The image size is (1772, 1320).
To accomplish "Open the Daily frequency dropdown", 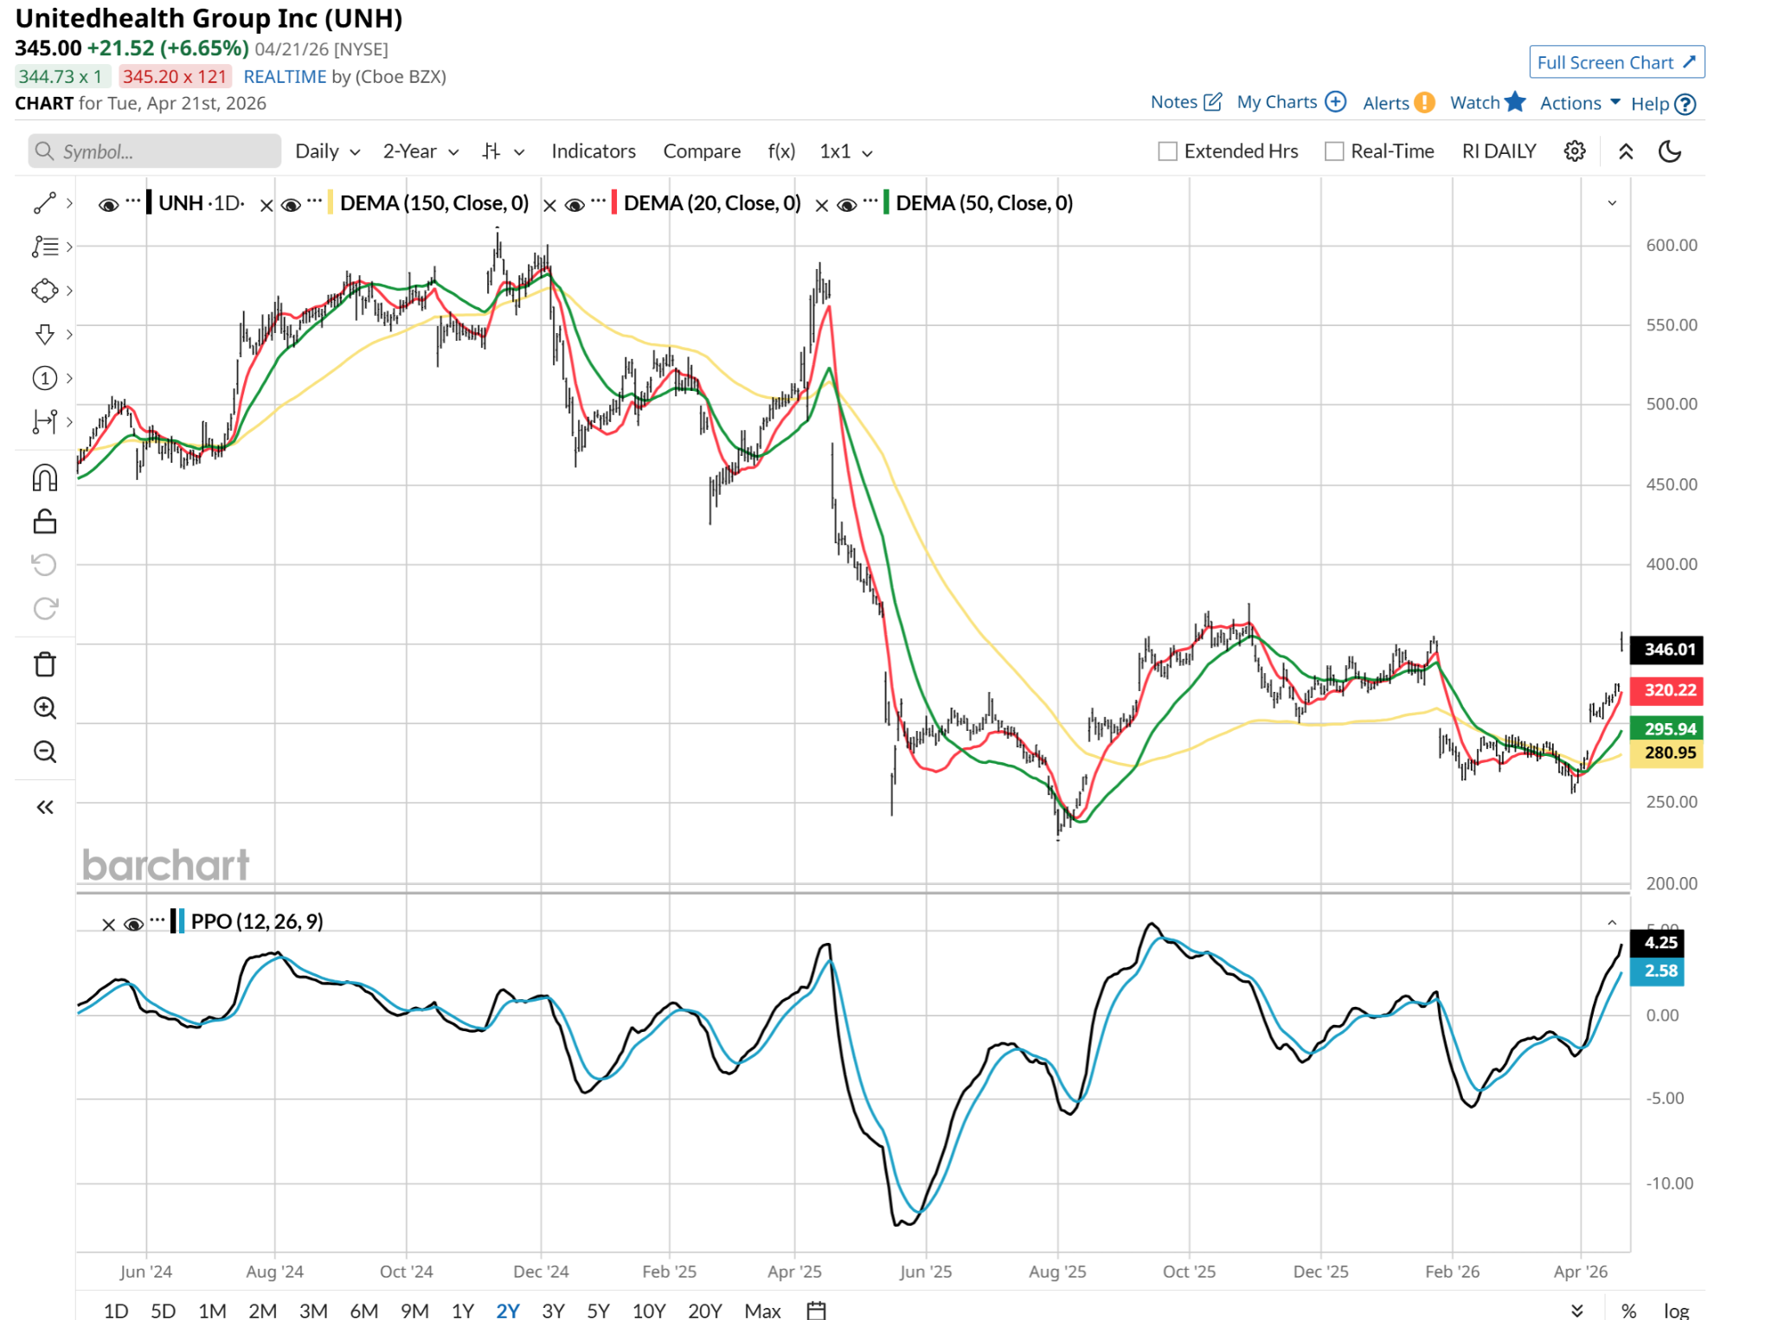I will [x=327, y=151].
